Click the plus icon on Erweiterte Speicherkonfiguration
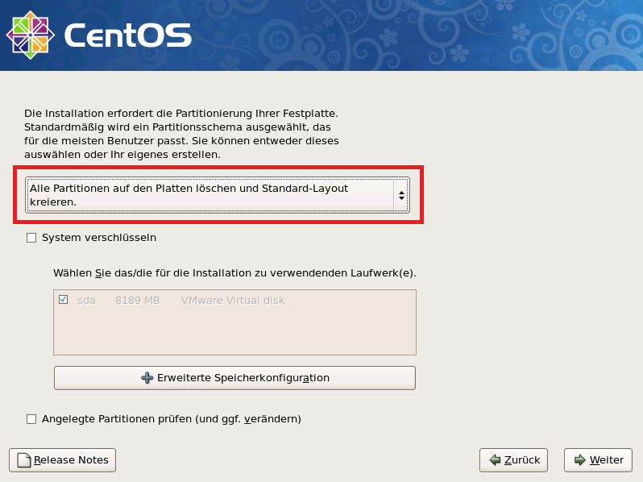This screenshot has width=643, height=482. pos(147,377)
